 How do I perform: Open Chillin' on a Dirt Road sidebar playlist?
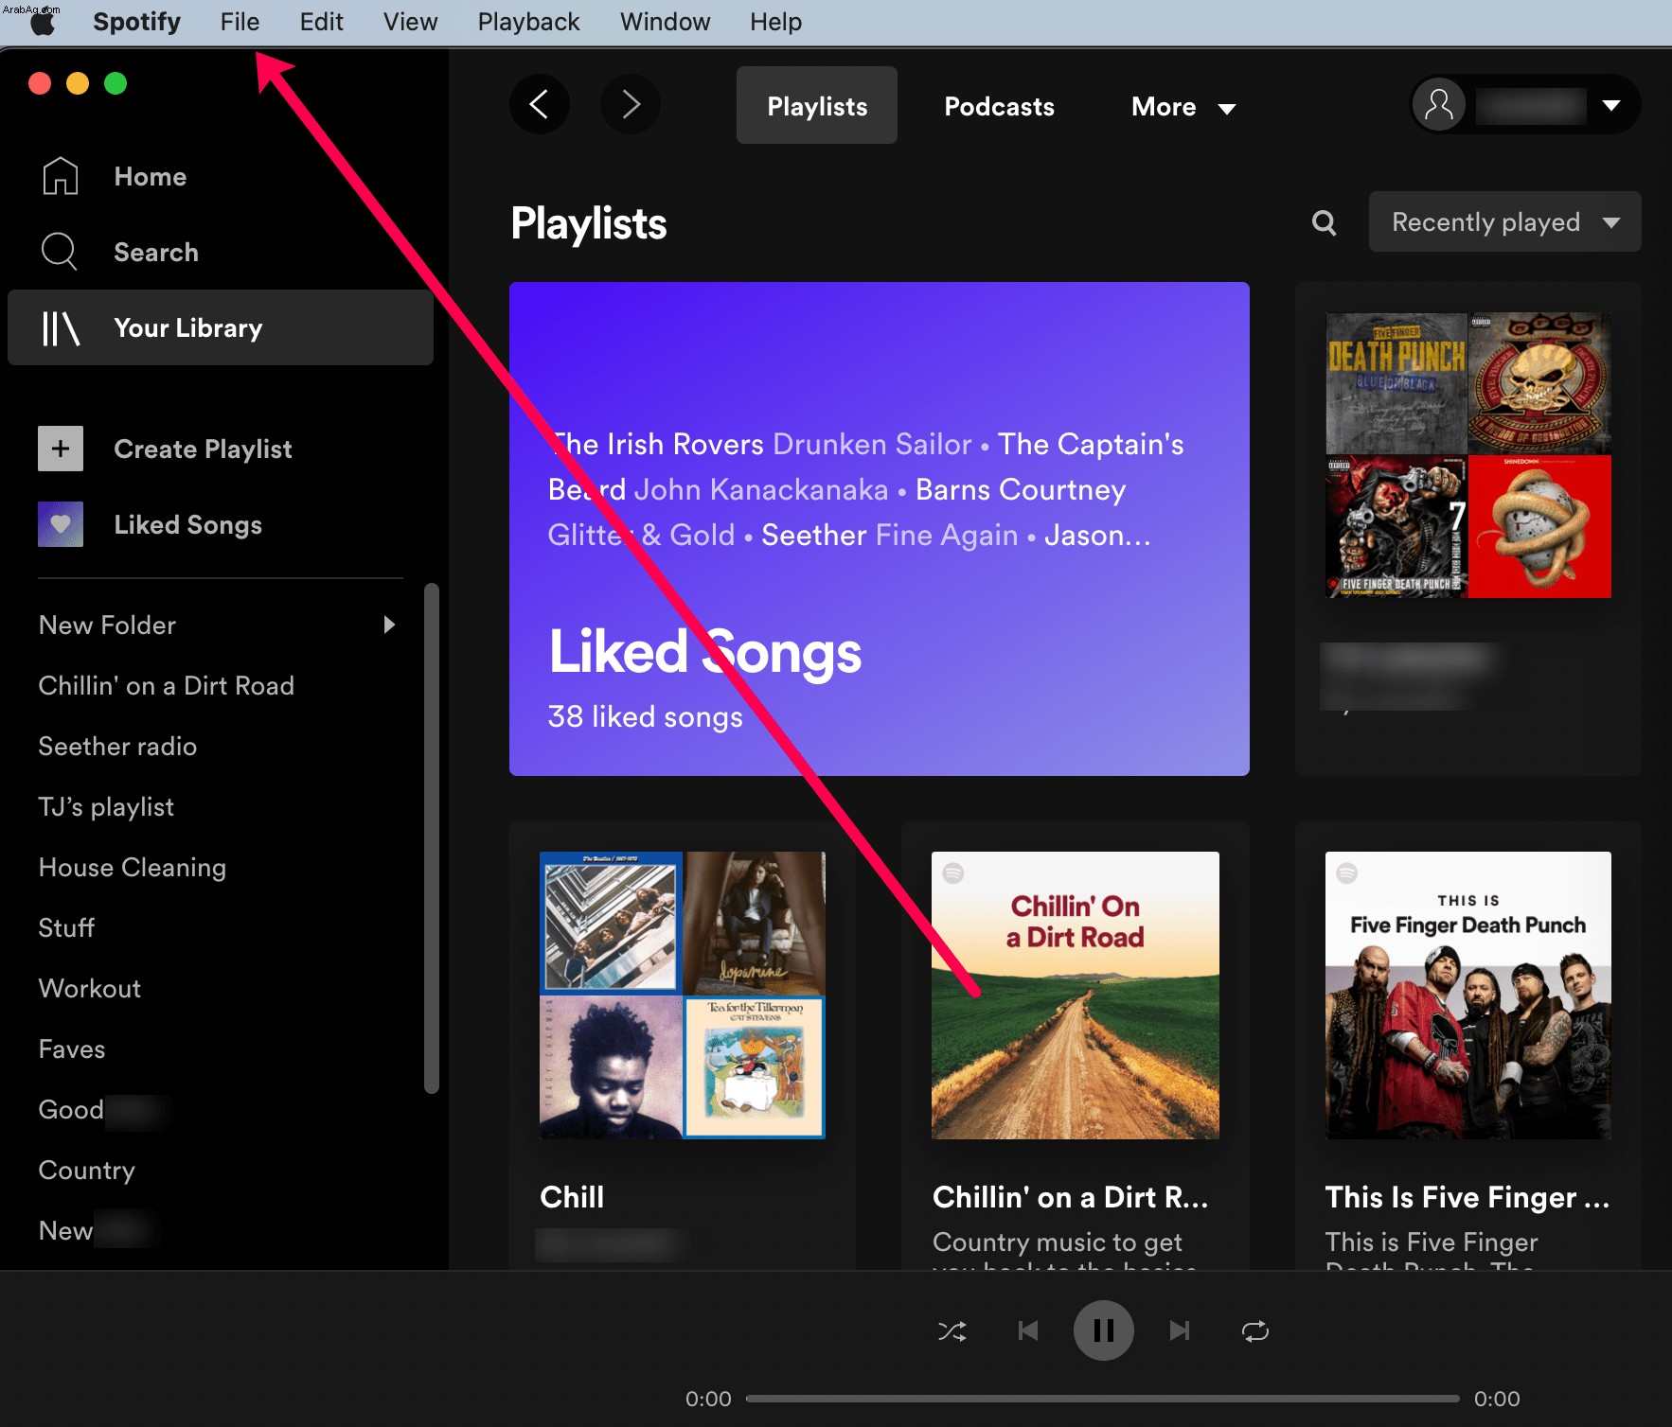tap(166, 685)
